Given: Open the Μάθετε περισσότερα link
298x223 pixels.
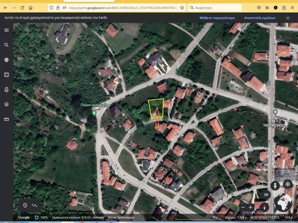Looking at the screenshot, I should 217,18.
